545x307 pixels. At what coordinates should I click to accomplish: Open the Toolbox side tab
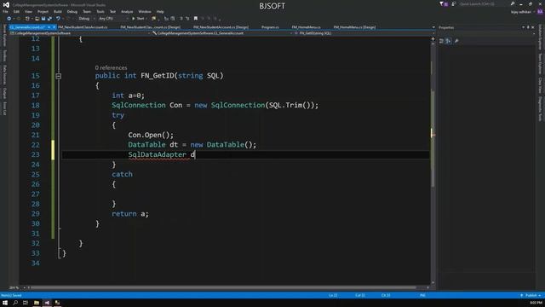coord(4,55)
